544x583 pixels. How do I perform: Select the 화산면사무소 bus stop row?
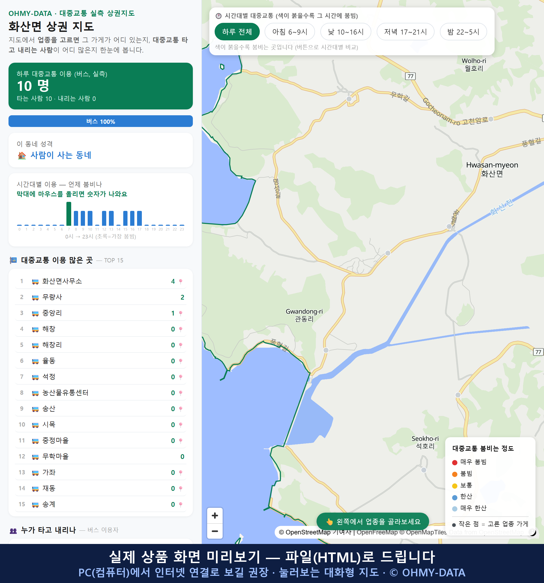[101, 281]
